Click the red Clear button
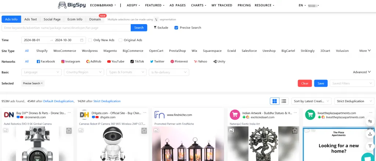The image size is (376, 161). click(305, 83)
